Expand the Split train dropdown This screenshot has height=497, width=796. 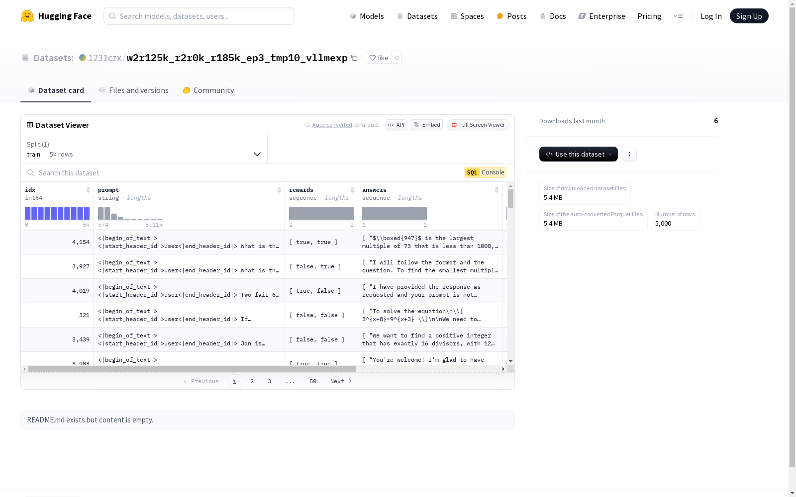144,149
